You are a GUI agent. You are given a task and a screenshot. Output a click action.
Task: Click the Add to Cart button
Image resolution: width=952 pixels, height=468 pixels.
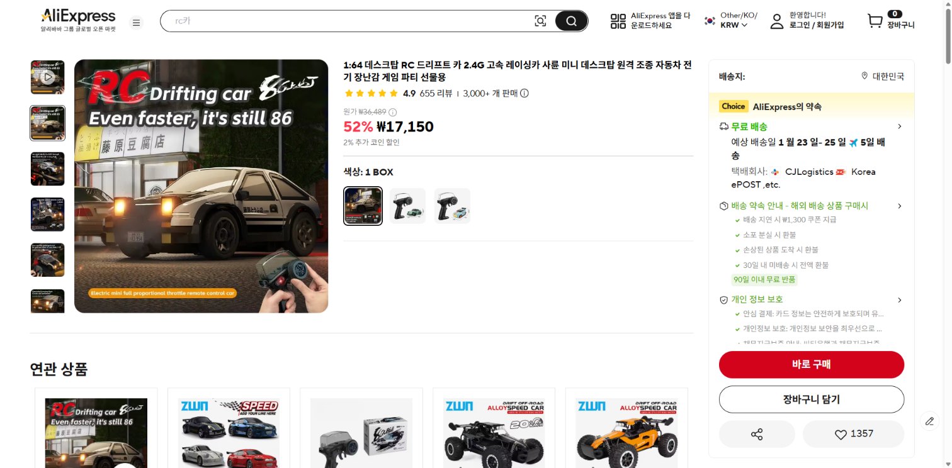[811, 399]
